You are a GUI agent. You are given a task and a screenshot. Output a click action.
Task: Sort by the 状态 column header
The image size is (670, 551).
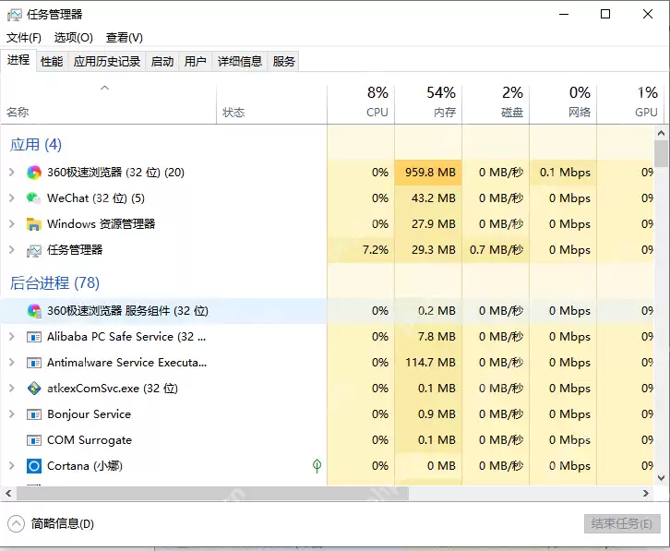271,104
